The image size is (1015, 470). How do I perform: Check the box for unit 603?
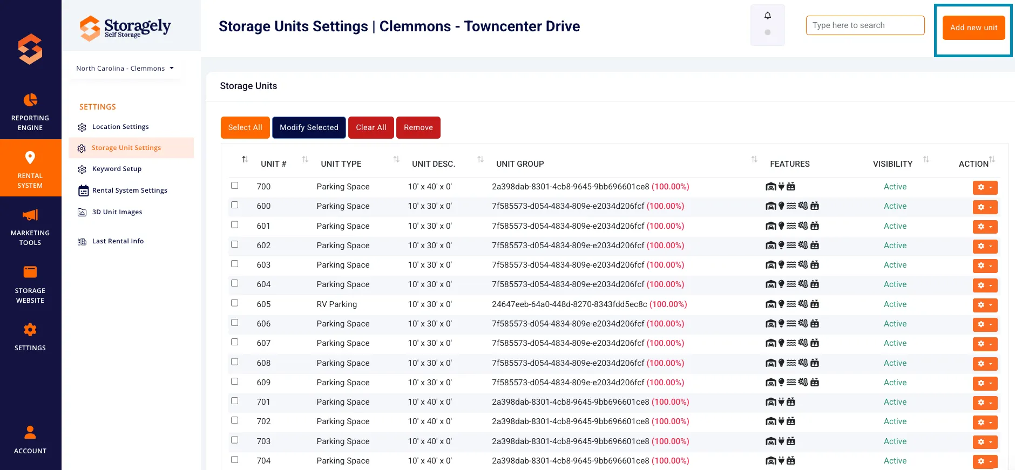click(234, 264)
